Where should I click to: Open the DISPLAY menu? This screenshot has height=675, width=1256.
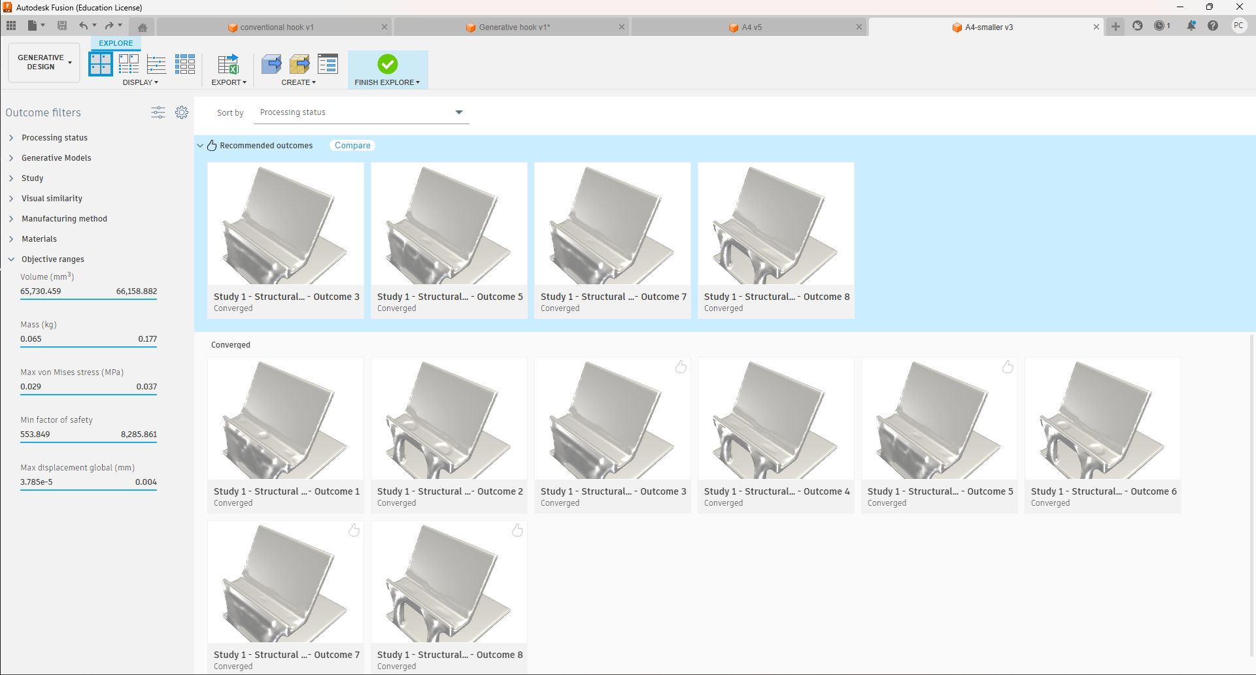pos(141,82)
